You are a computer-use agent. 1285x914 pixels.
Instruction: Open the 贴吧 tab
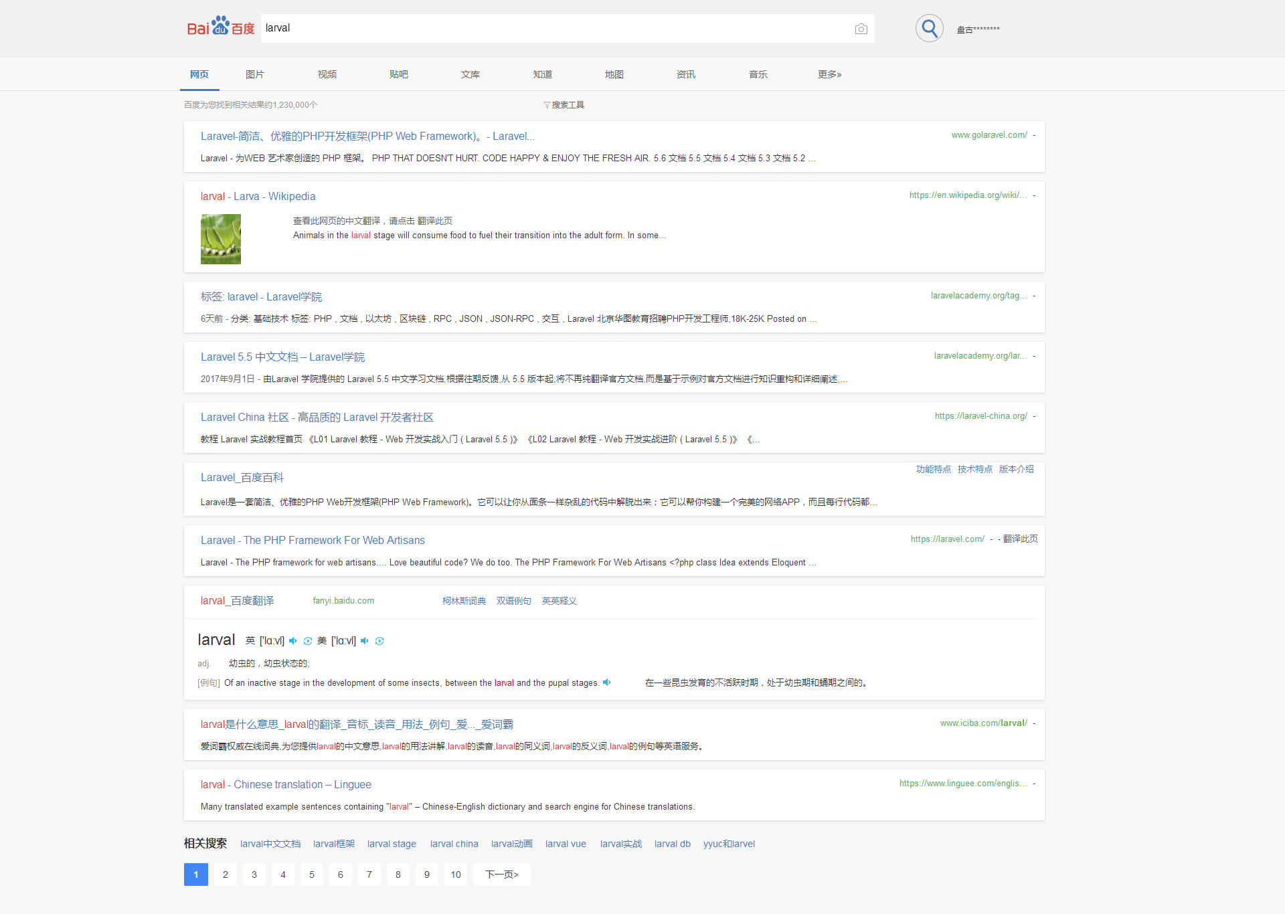click(399, 74)
